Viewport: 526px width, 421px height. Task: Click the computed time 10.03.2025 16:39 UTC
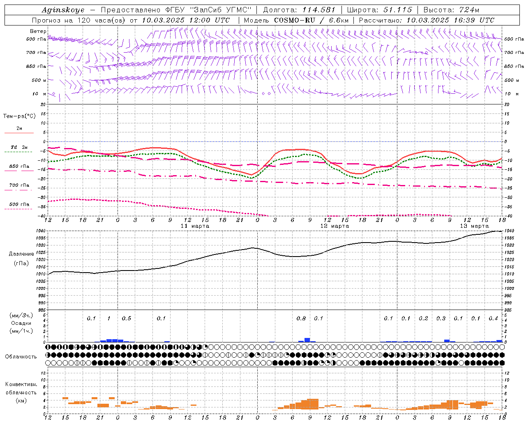pyautogui.click(x=450, y=20)
